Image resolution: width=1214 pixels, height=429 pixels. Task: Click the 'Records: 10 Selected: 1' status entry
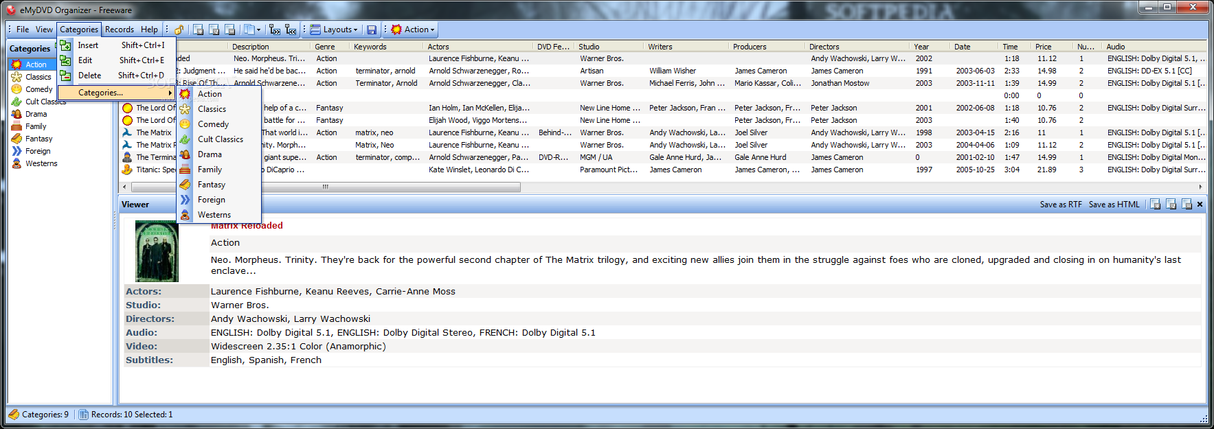point(126,415)
